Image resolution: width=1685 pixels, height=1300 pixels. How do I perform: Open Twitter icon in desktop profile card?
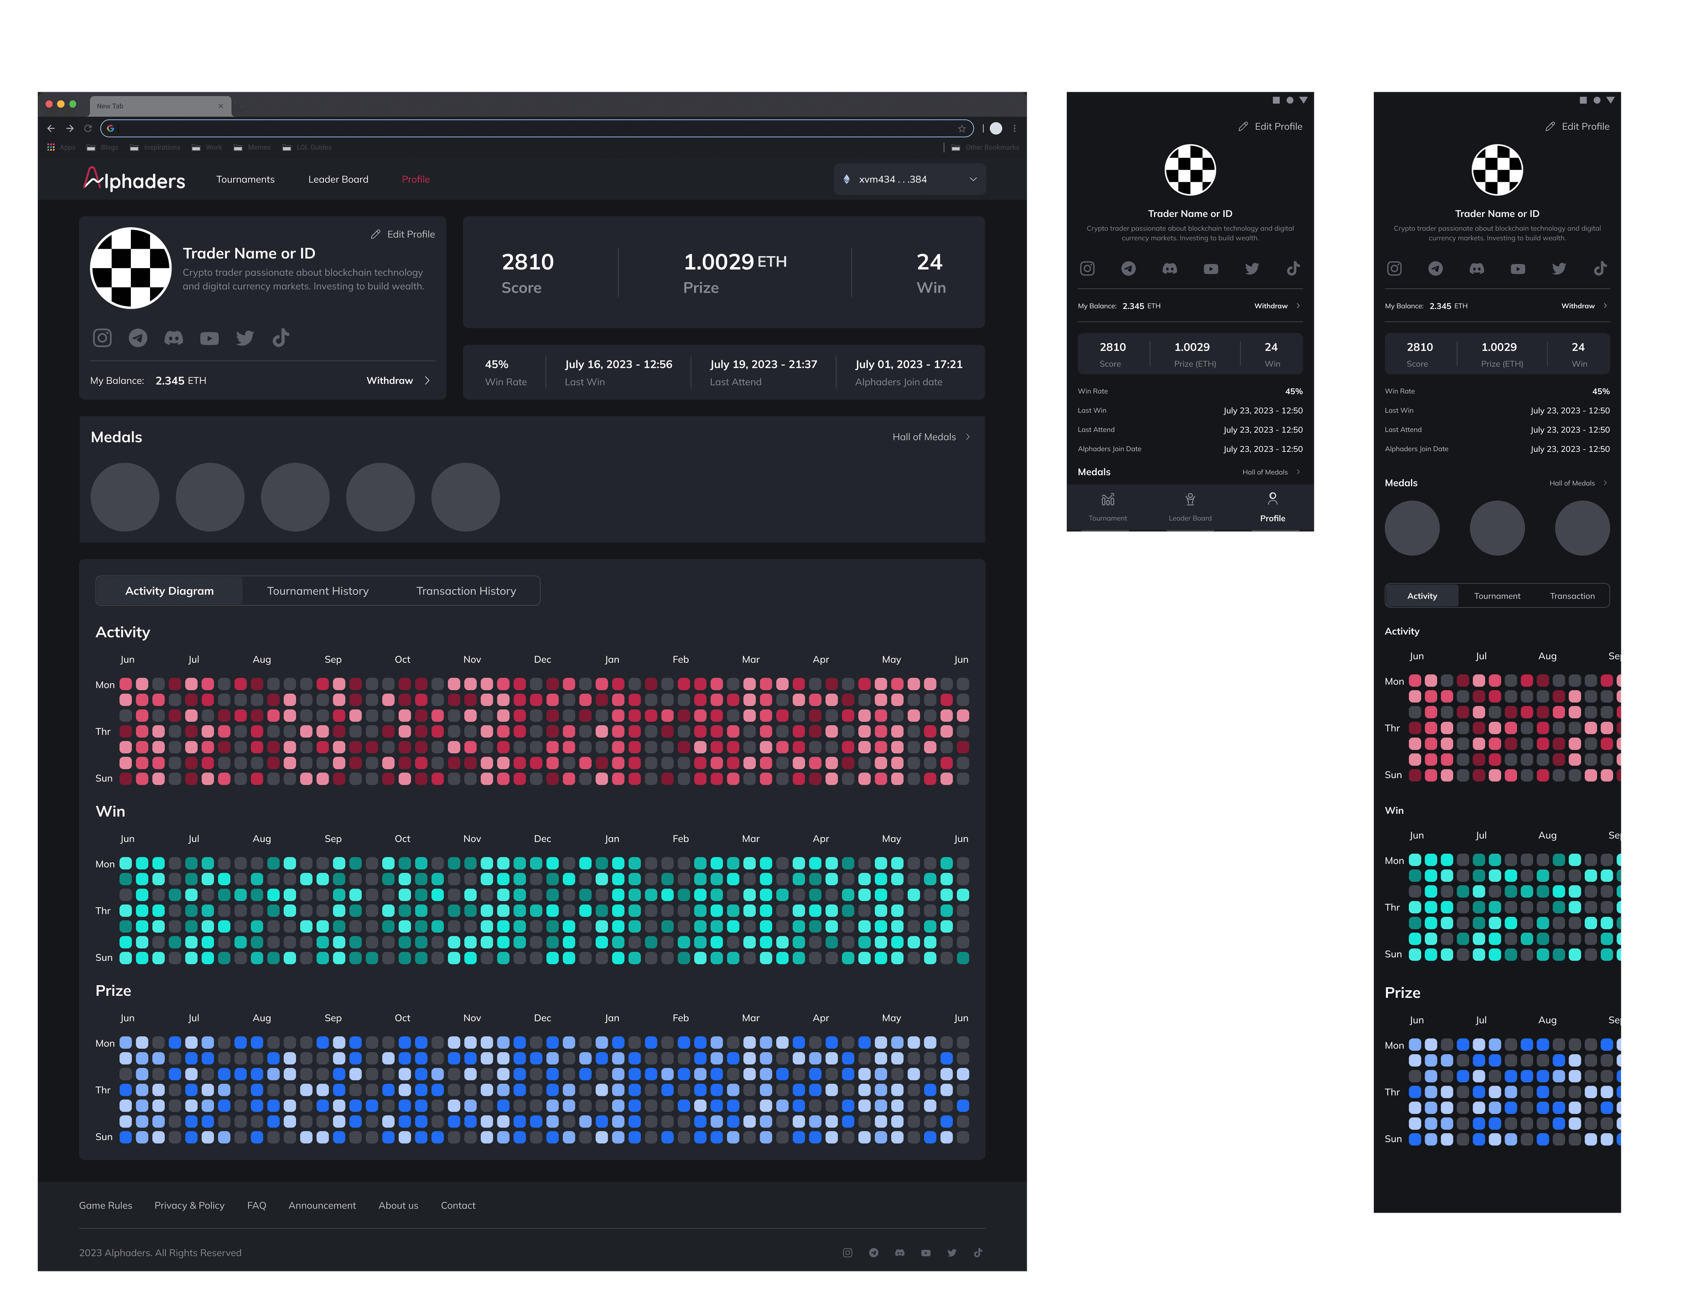point(245,338)
